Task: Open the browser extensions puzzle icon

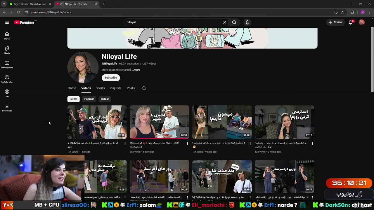Action: [352, 12]
